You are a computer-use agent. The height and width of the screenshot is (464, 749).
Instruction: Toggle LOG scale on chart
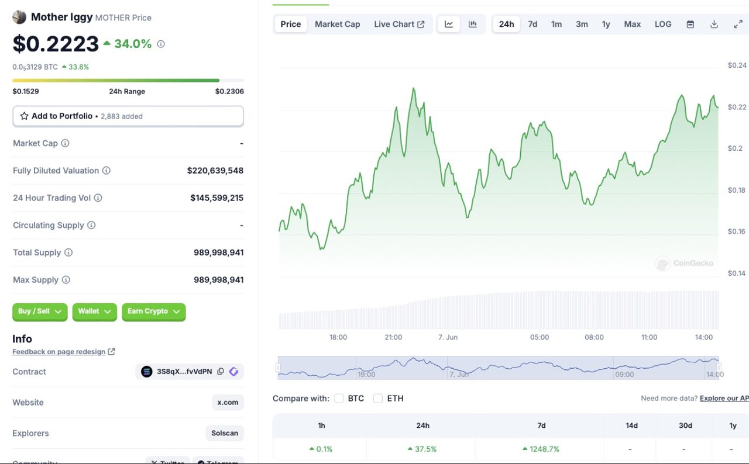click(x=663, y=24)
